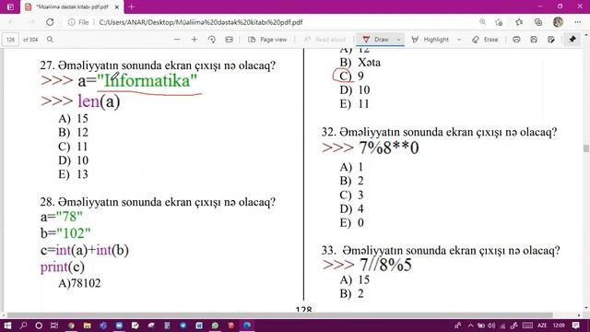The image size is (590, 332).
Task: Click answer option E) 13
Action: click(74, 174)
